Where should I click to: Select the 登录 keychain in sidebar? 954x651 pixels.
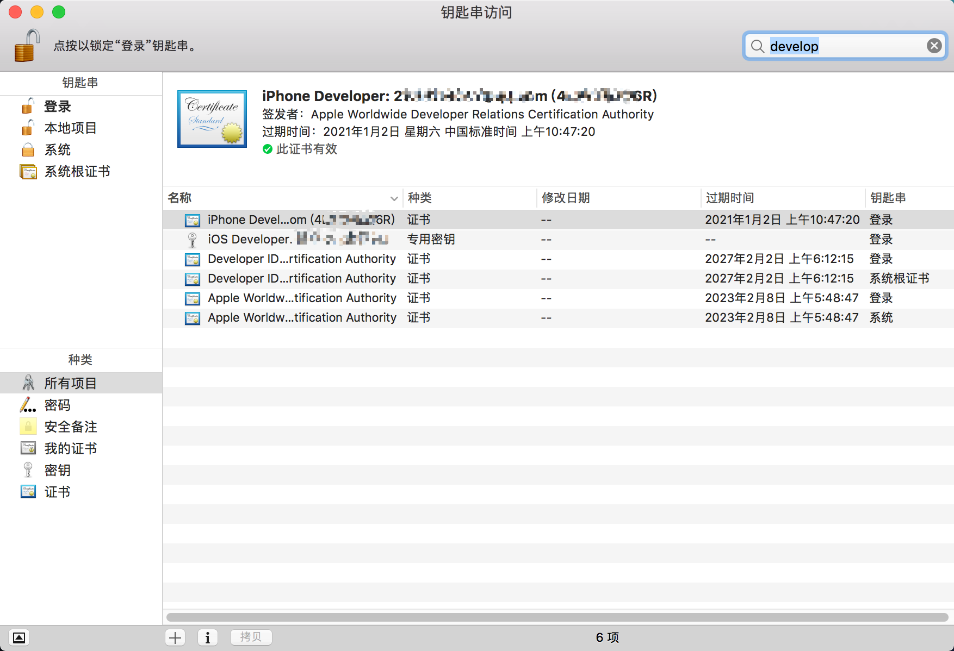pyautogui.click(x=57, y=107)
